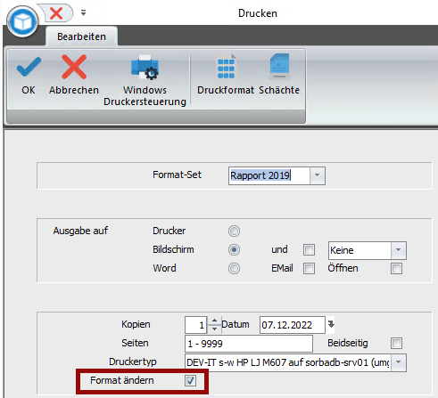Enable the EMail checkbox
Image resolution: width=438 pixels, height=398 pixels.
pyautogui.click(x=309, y=268)
